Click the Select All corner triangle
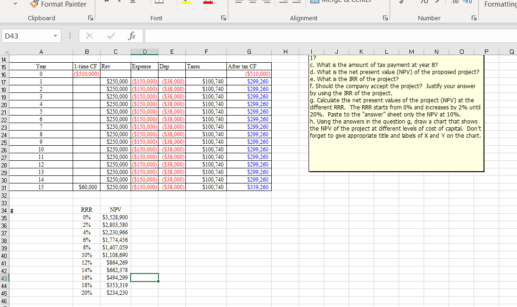This screenshot has height=307, width=517. pos(4,52)
